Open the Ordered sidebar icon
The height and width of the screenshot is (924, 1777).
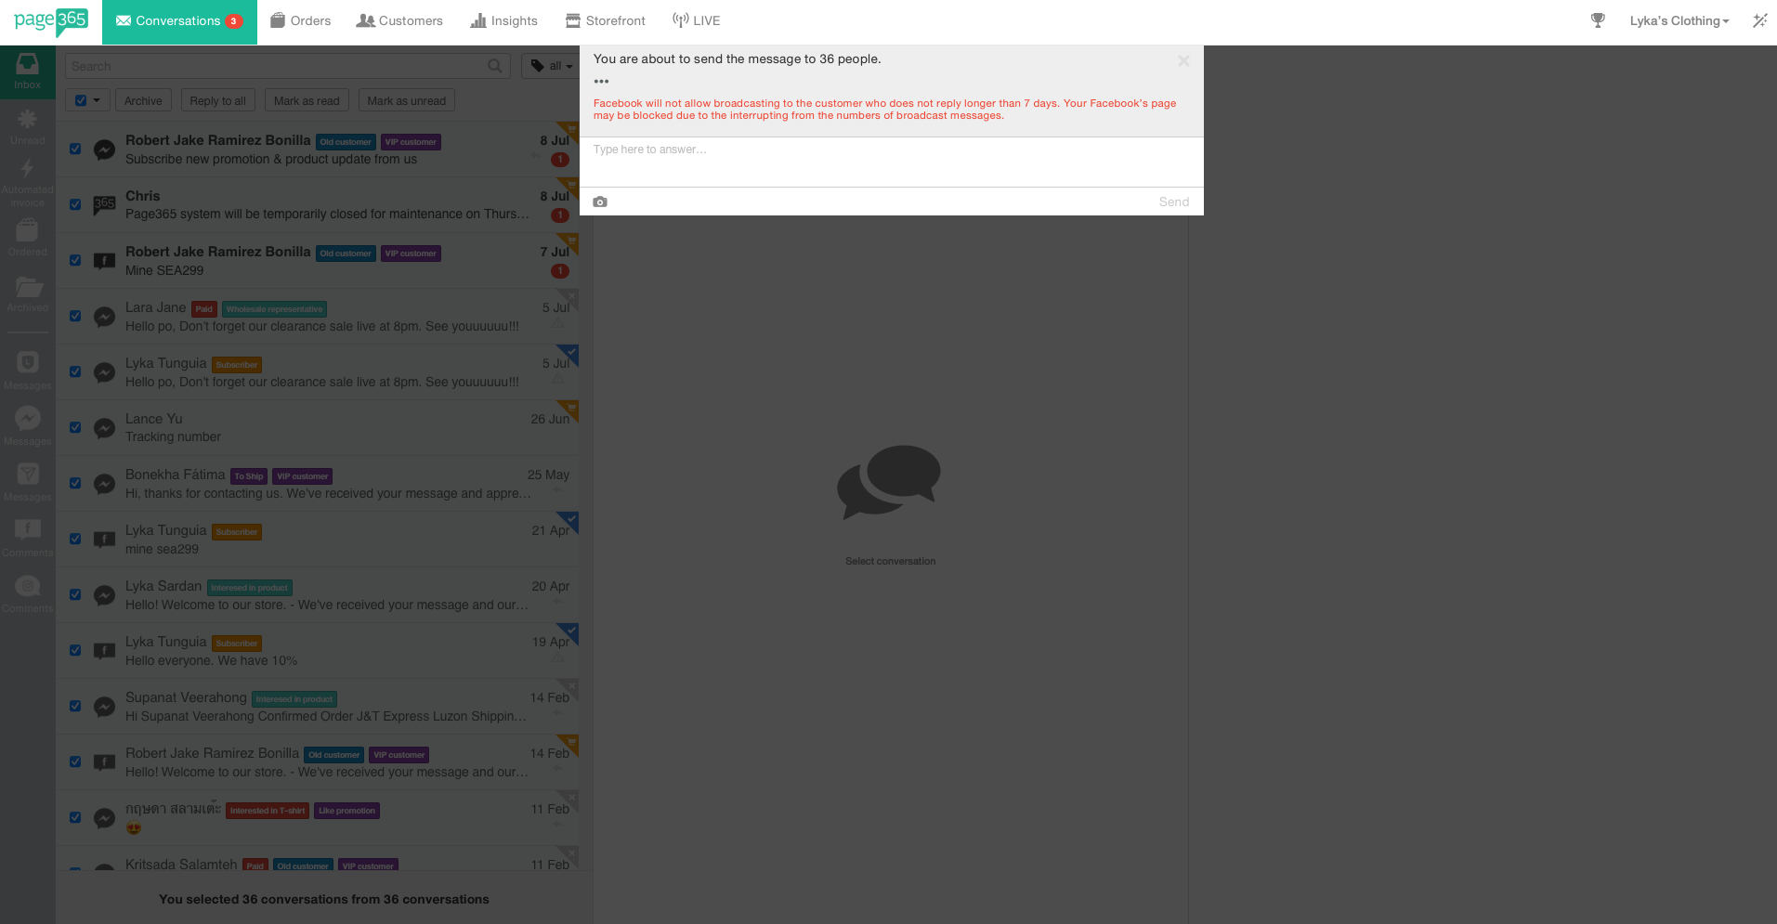[27, 238]
